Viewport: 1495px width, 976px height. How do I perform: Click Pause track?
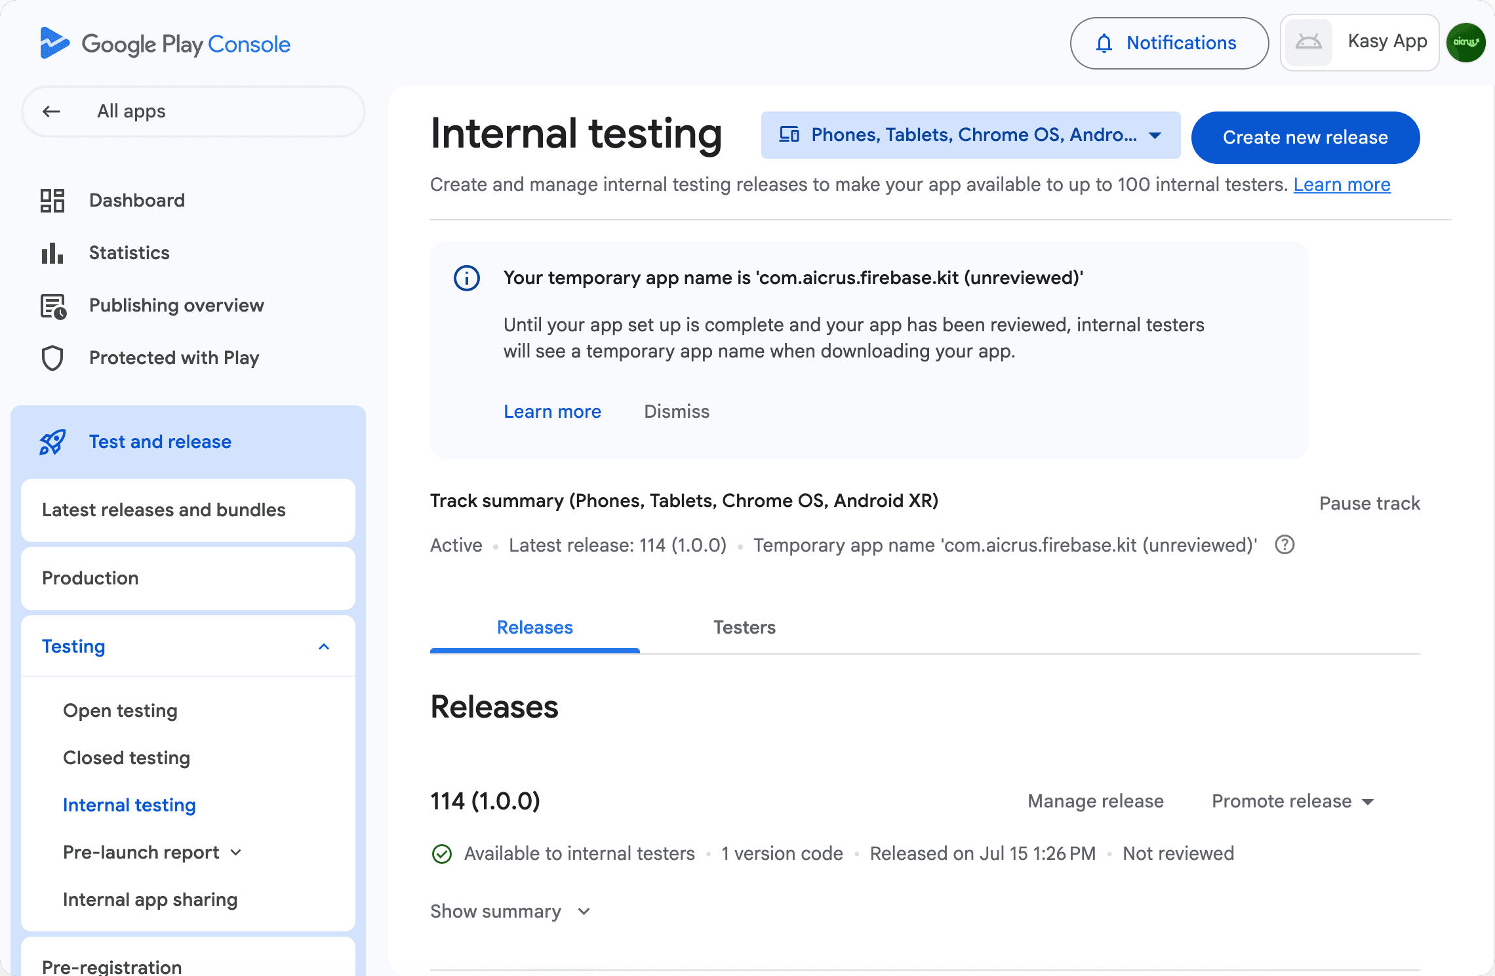[1370, 504]
